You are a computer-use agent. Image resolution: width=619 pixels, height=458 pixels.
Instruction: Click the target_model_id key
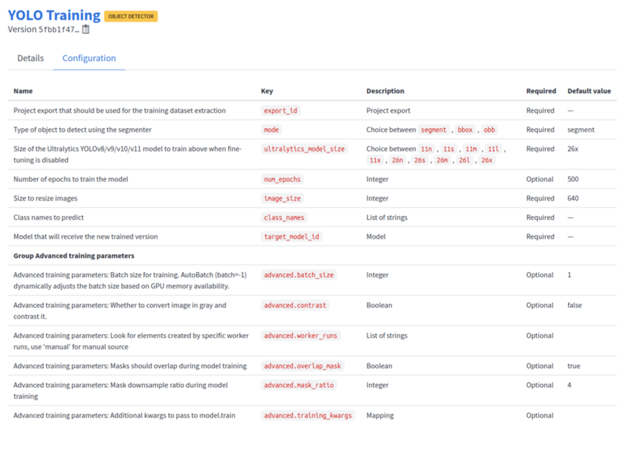(x=292, y=237)
